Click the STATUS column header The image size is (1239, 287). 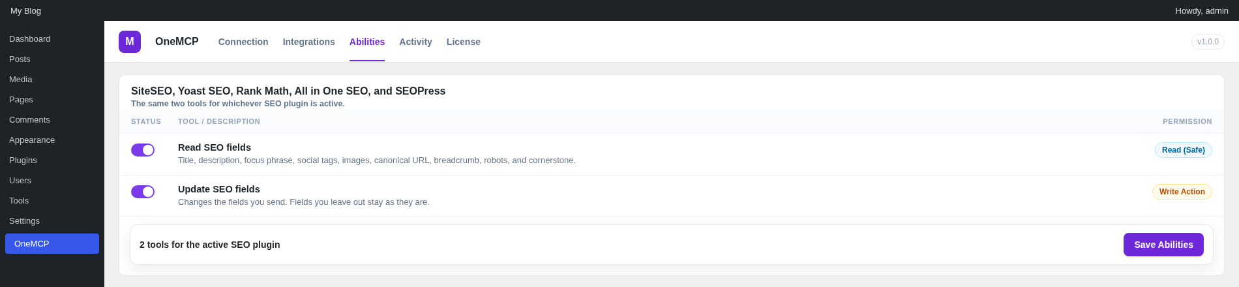coord(146,121)
